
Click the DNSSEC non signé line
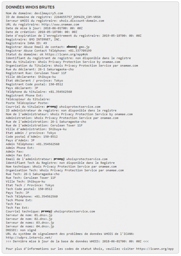click(21, 230)
